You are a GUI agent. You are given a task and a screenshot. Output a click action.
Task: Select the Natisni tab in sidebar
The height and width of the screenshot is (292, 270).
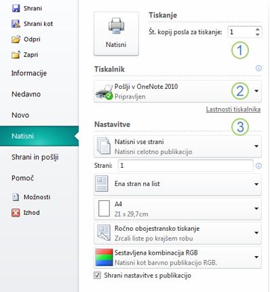pos(39,136)
